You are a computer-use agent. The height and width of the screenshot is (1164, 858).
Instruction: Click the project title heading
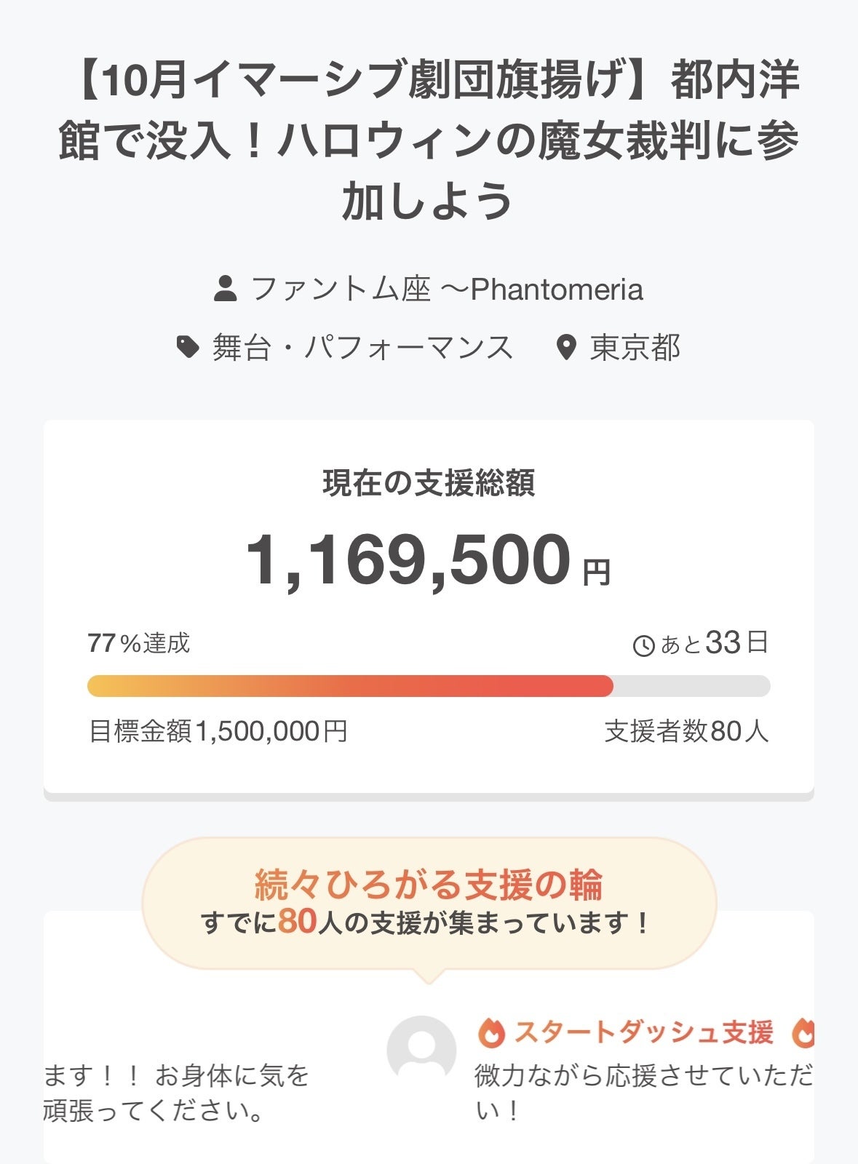point(429,140)
